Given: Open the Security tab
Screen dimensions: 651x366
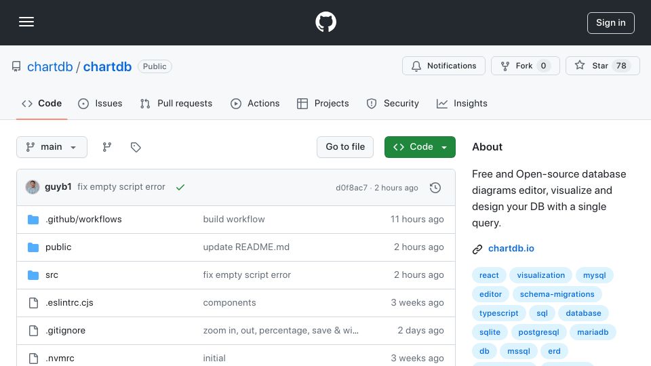Looking at the screenshot, I should [x=393, y=103].
